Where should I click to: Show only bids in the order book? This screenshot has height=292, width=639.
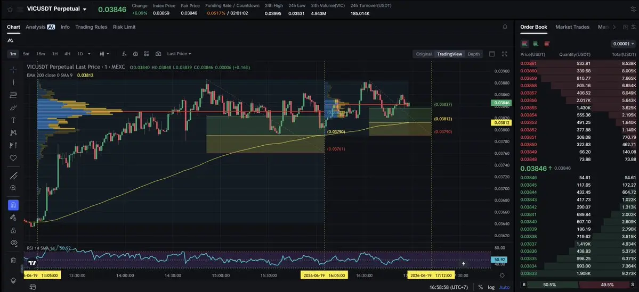click(536, 44)
